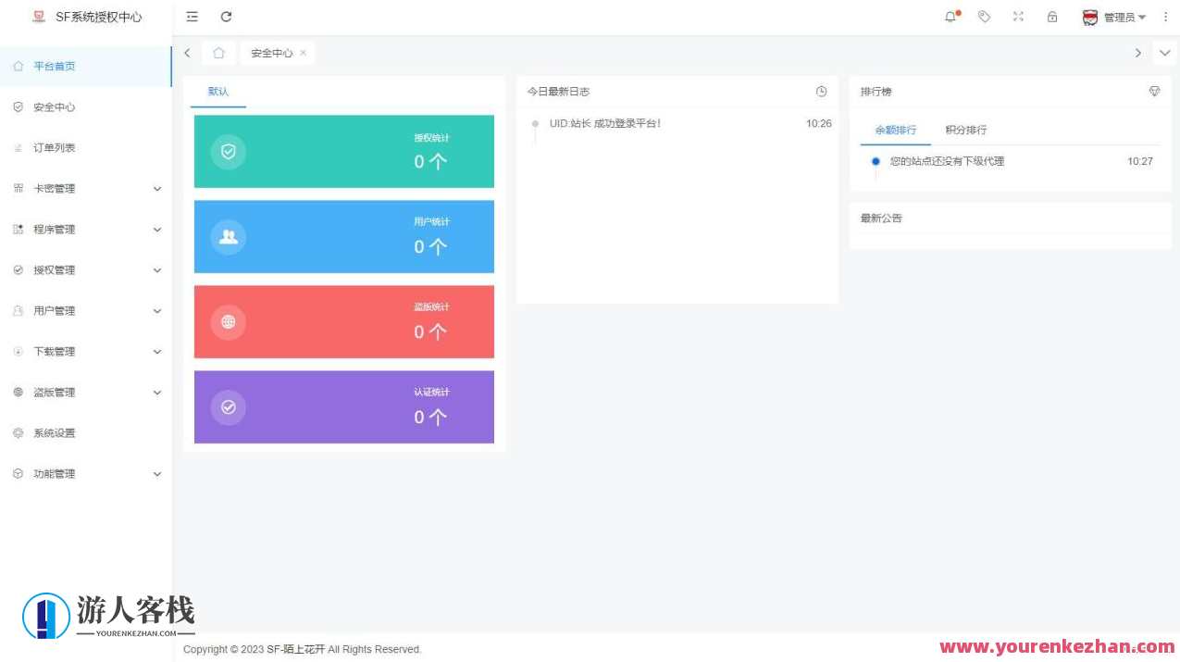The width and height of the screenshot is (1180, 662).
Task: Refresh the page with the reload icon
Action: click(226, 16)
